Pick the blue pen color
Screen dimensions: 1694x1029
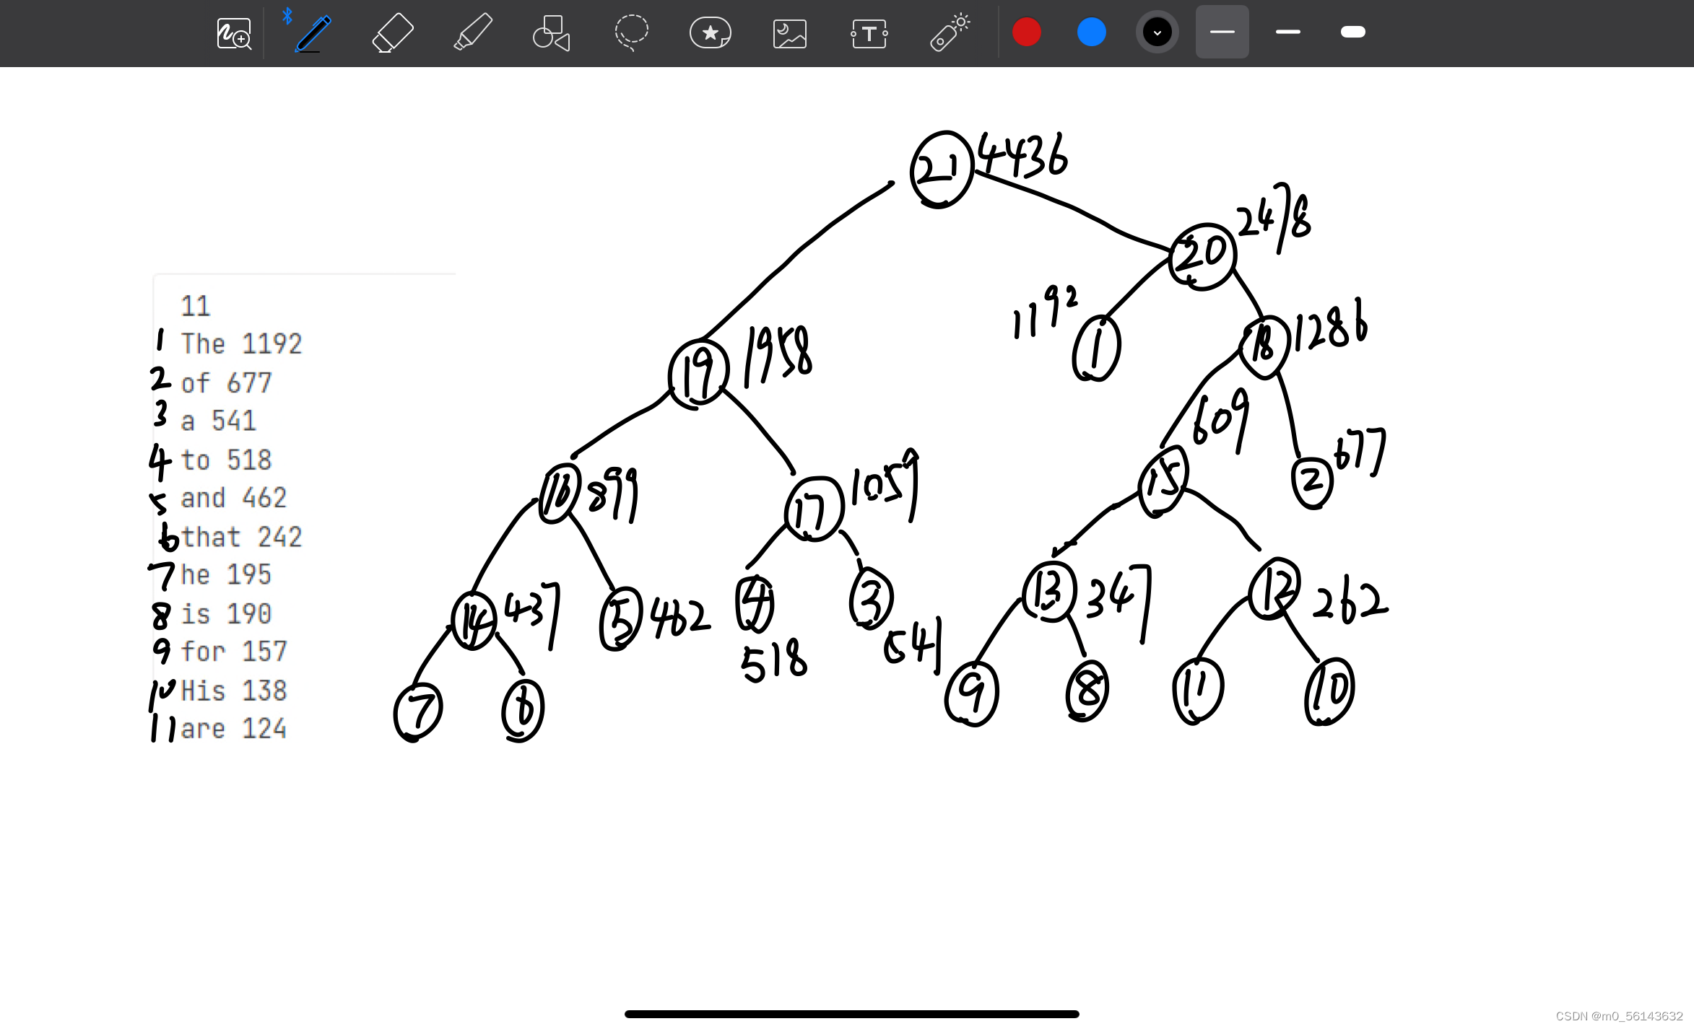(1091, 32)
